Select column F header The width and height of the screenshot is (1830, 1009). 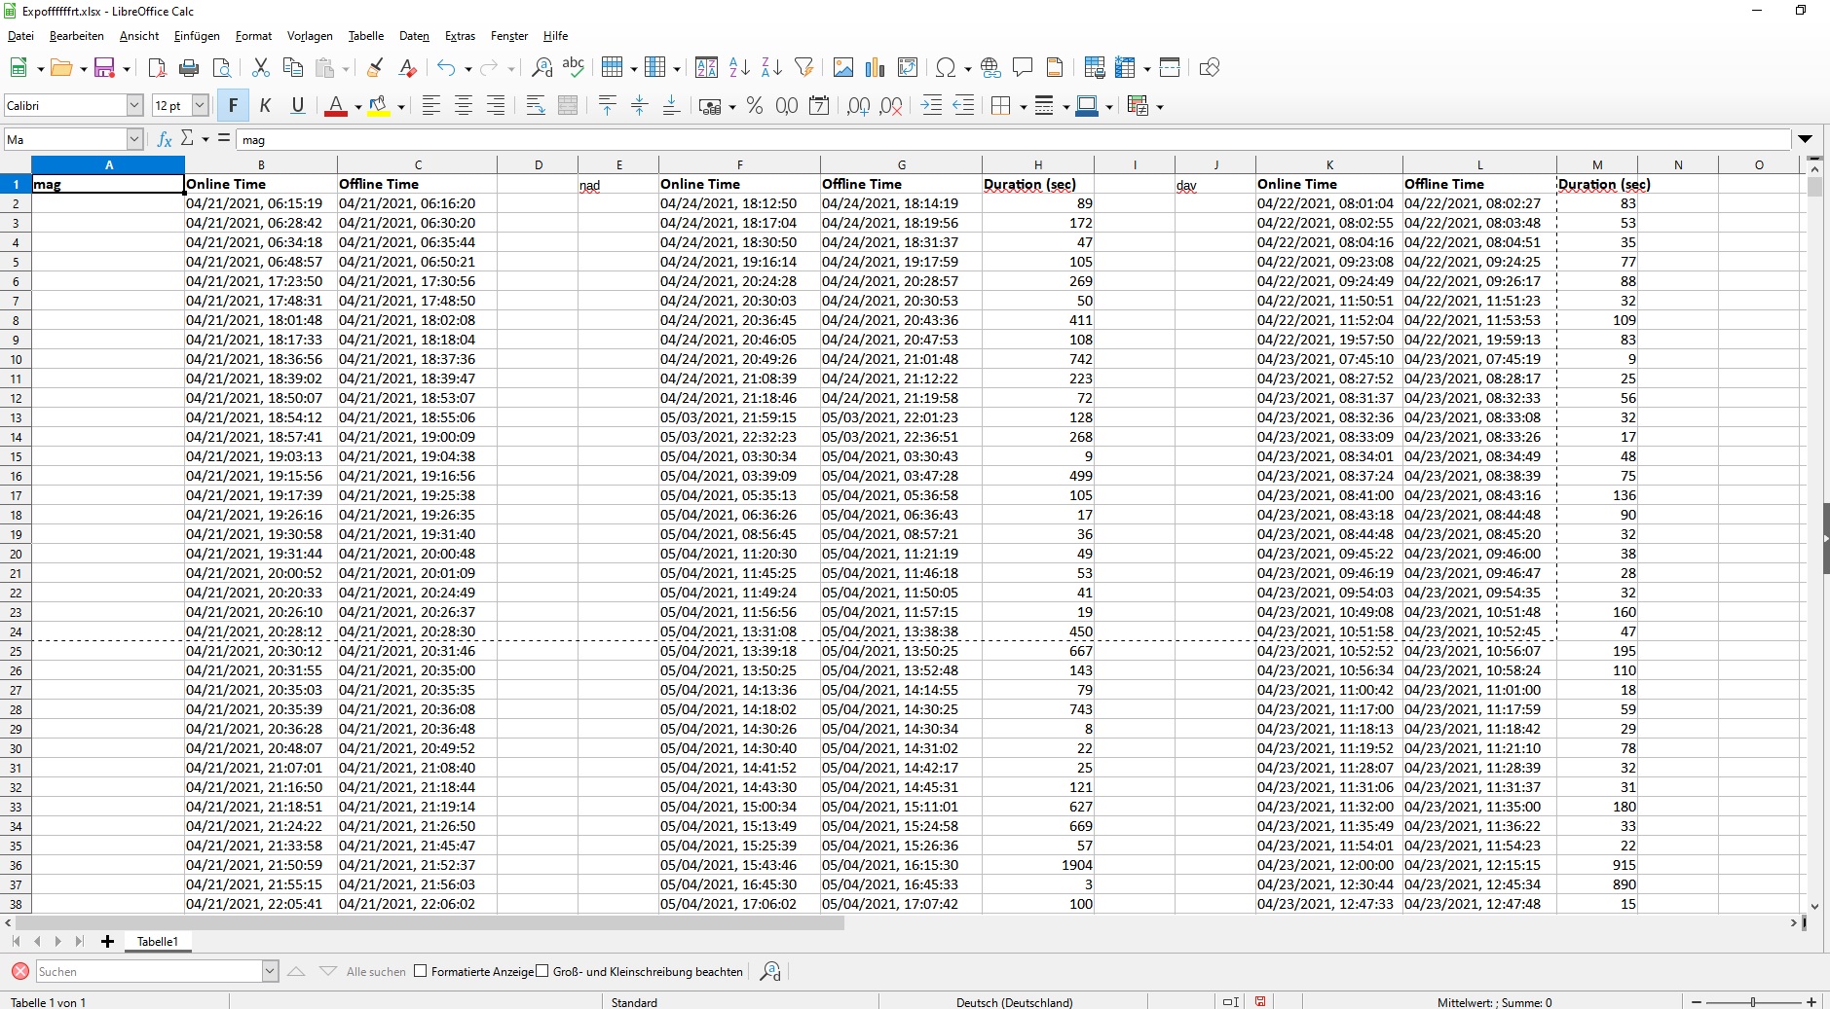click(739, 164)
